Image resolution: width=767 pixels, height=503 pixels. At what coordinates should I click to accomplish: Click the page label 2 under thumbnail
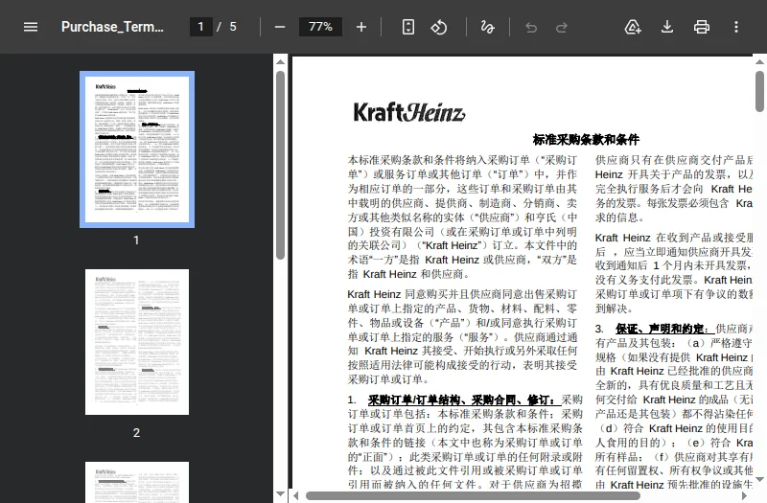click(136, 433)
